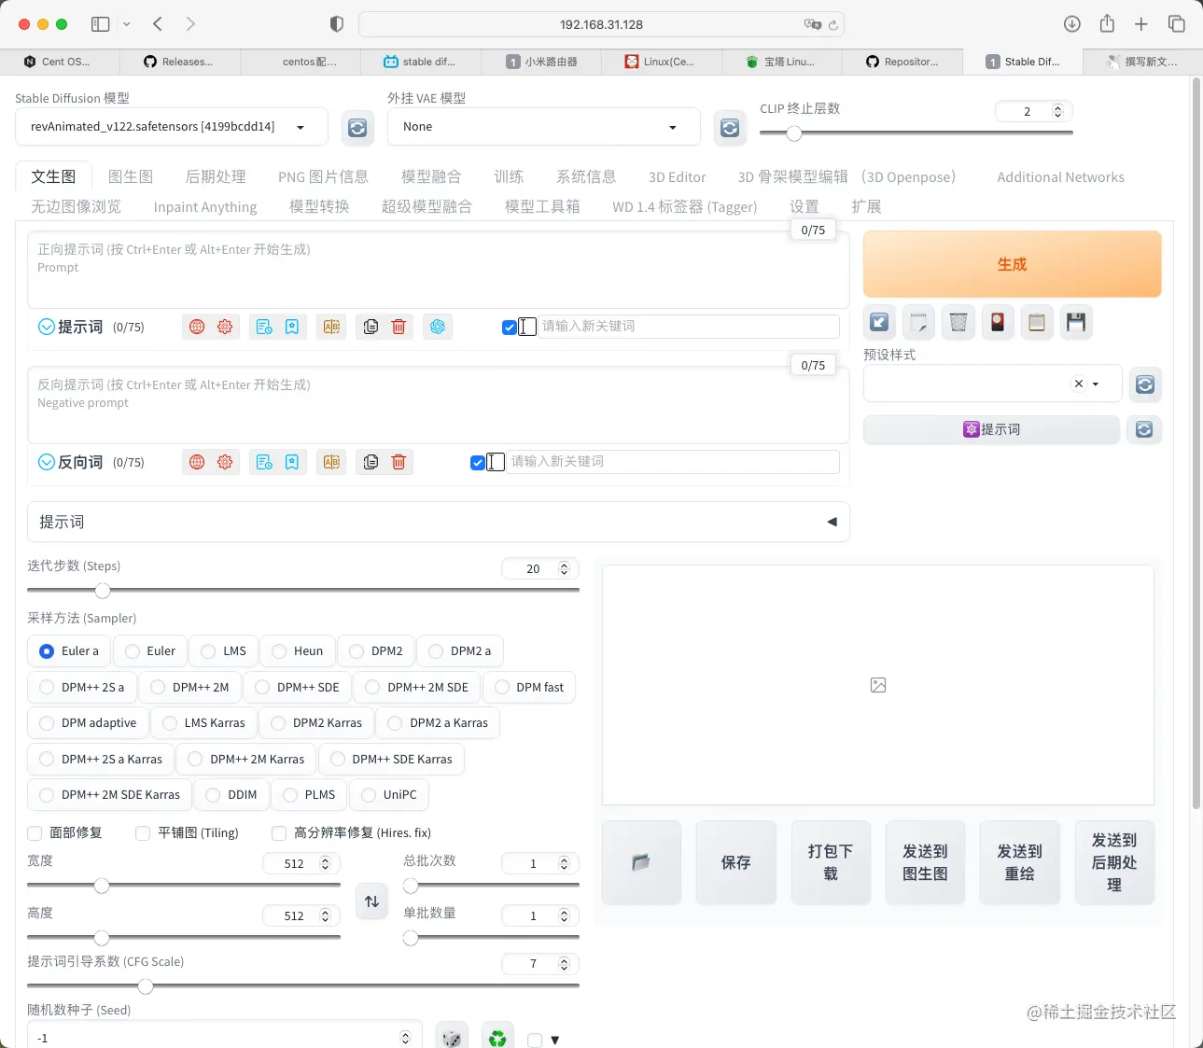Open the 设置 settings tab

804,206
